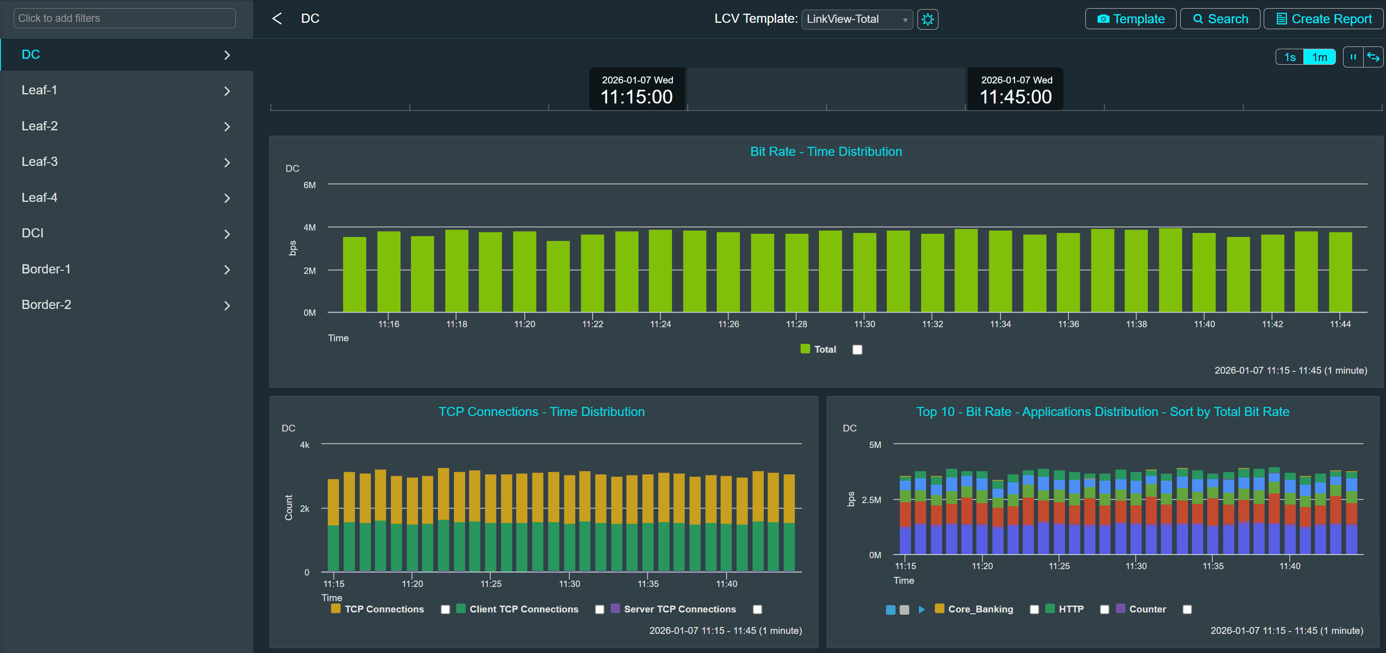Expand the Border-2 sidebar chevron
The image size is (1386, 653).
click(x=227, y=305)
